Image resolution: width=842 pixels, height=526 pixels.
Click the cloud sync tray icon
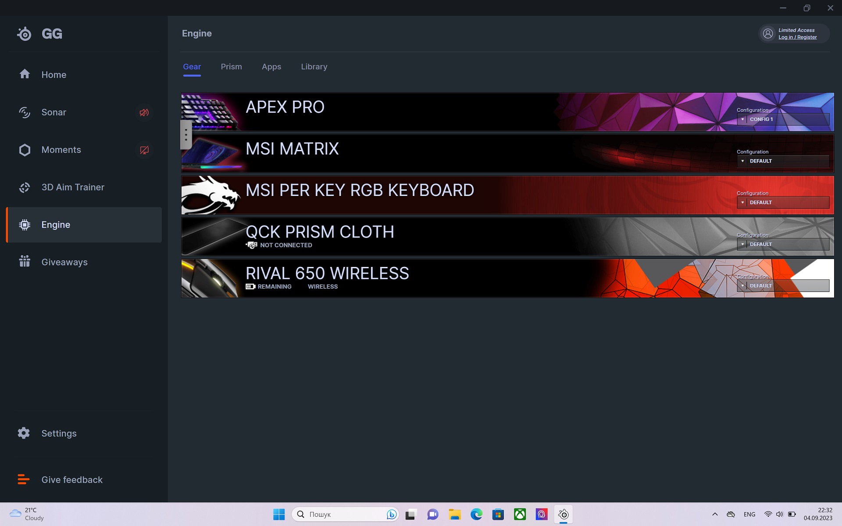point(731,514)
